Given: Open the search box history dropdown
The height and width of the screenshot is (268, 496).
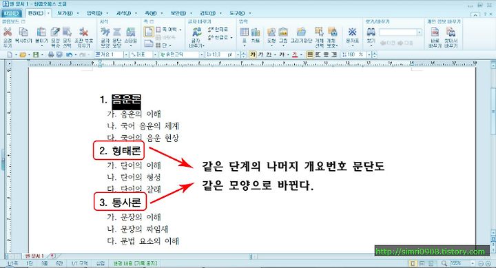Looking at the screenshot, I should click(420, 32).
